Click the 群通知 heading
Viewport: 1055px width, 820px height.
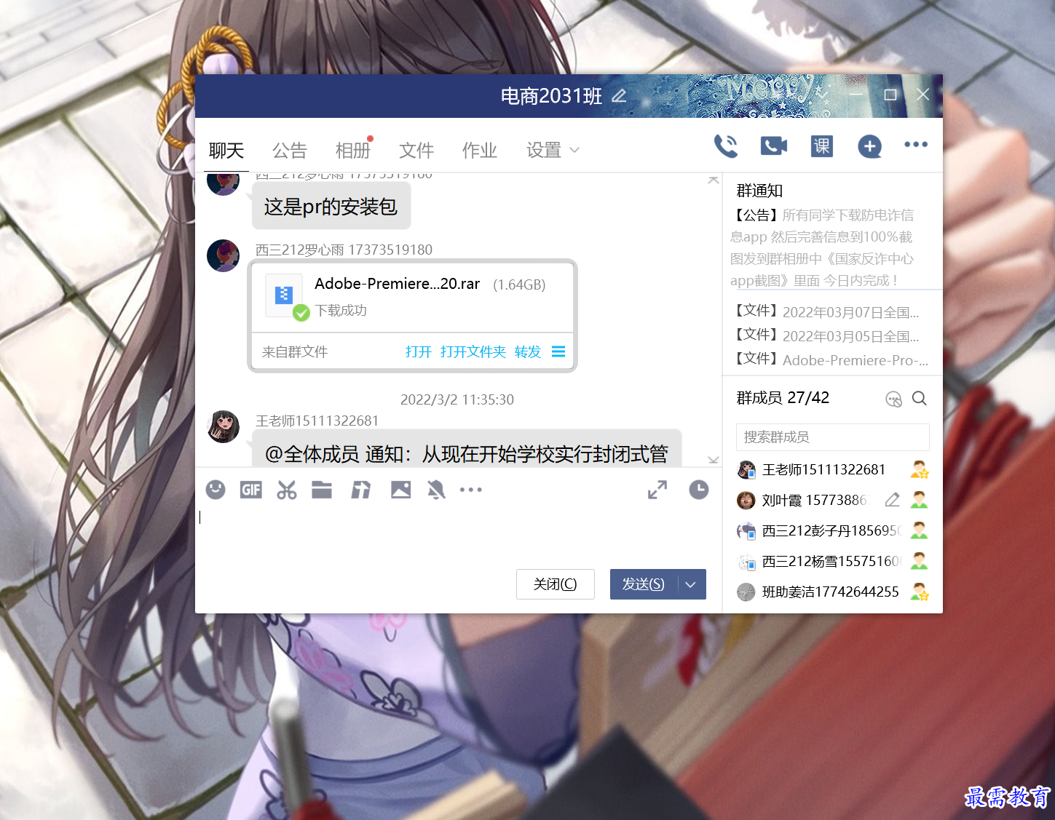(759, 191)
